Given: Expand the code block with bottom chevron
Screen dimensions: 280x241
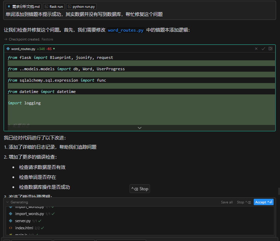Looking at the screenshot, I should click(x=139, y=128).
